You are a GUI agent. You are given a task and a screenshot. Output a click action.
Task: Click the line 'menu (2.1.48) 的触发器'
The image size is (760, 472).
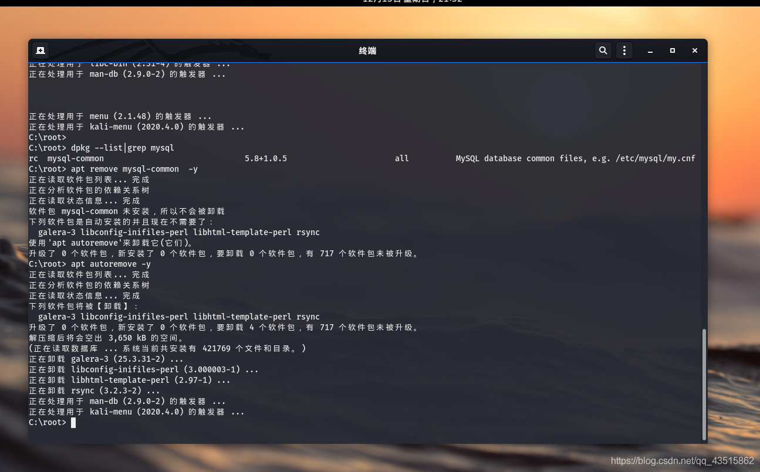pos(120,116)
